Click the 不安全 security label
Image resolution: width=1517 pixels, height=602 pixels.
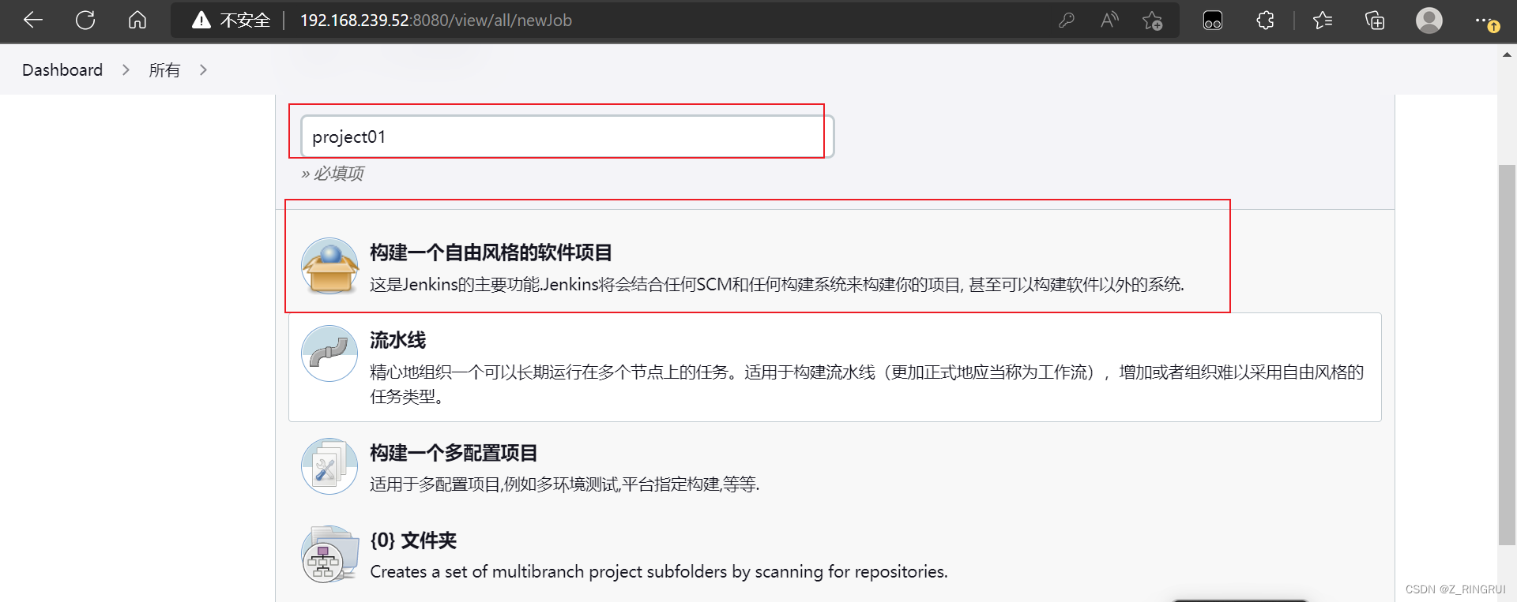click(x=245, y=21)
